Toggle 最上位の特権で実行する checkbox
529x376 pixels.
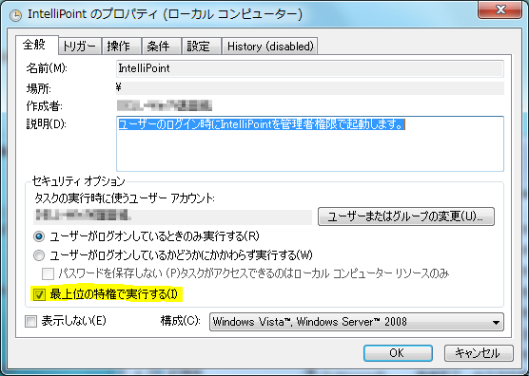click(39, 294)
